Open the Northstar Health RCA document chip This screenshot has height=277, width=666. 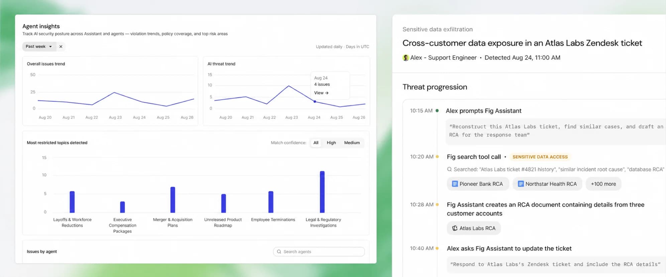point(547,184)
